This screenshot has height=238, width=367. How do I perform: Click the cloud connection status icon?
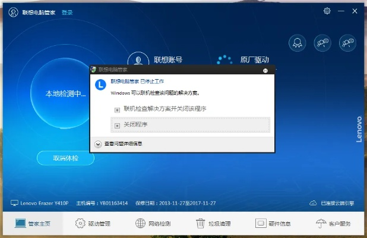coord(315,203)
